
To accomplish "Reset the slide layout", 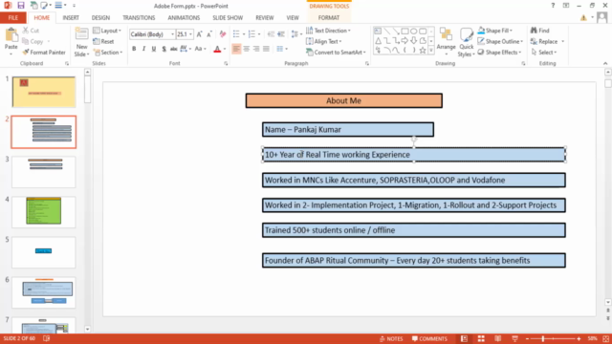I will tap(103, 41).
